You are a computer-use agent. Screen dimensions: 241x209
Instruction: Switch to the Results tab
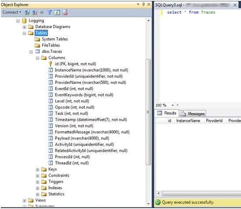(167, 113)
